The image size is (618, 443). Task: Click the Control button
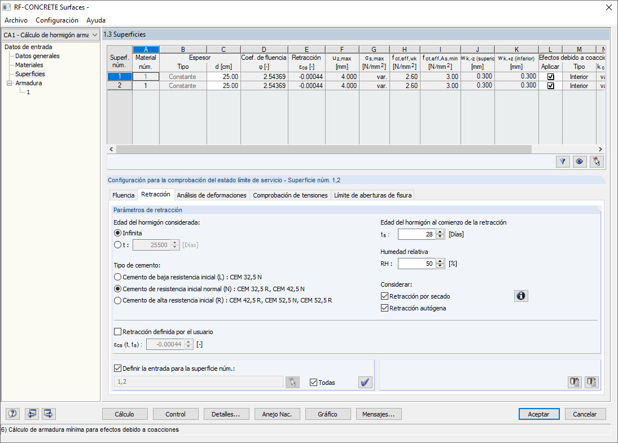[176, 414]
